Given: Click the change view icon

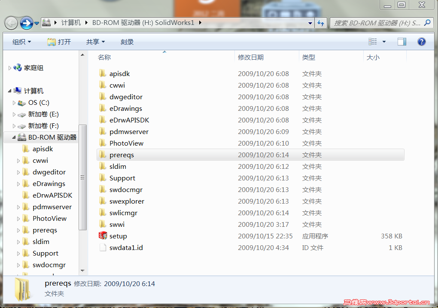Looking at the screenshot, I should point(372,42).
